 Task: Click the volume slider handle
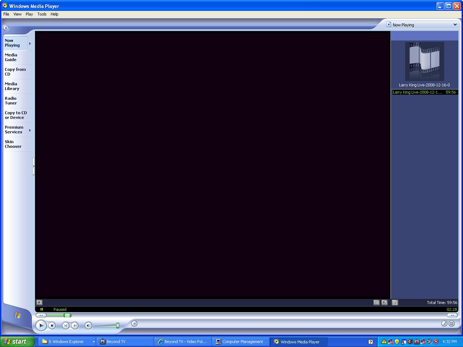118,326
